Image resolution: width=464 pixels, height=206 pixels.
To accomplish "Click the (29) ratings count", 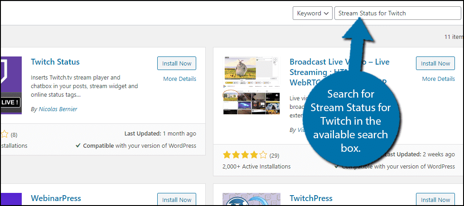I will 274,155.
